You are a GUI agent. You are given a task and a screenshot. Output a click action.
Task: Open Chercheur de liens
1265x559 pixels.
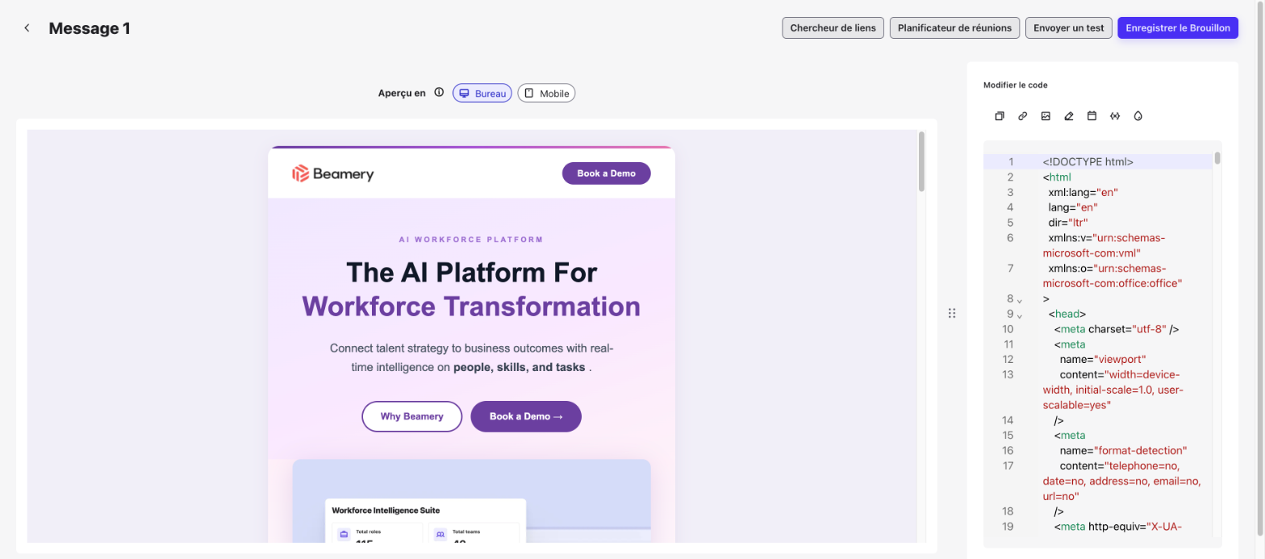833,28
